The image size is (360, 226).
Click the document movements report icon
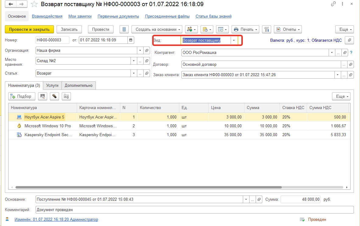[x=124, y=30]
